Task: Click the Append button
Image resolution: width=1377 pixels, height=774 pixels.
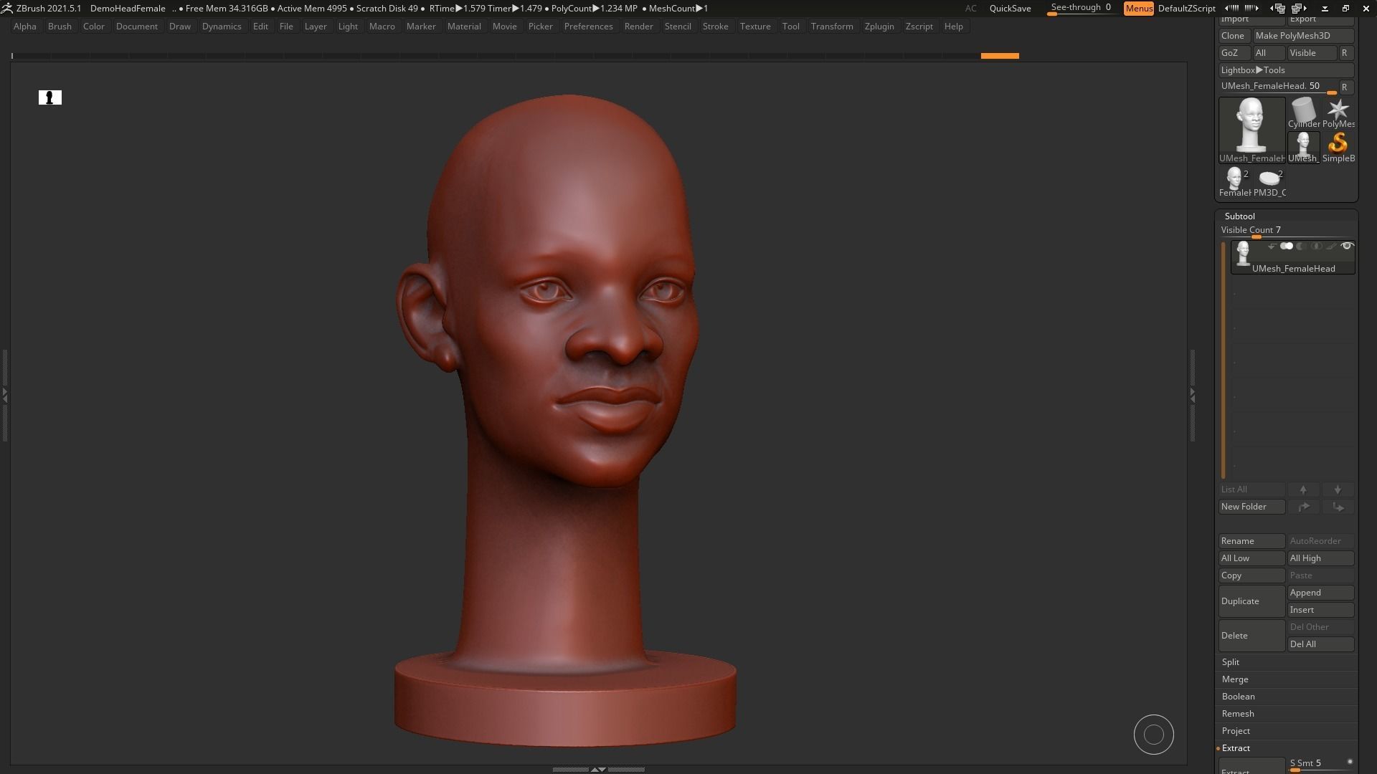Action: point(1320,593)
